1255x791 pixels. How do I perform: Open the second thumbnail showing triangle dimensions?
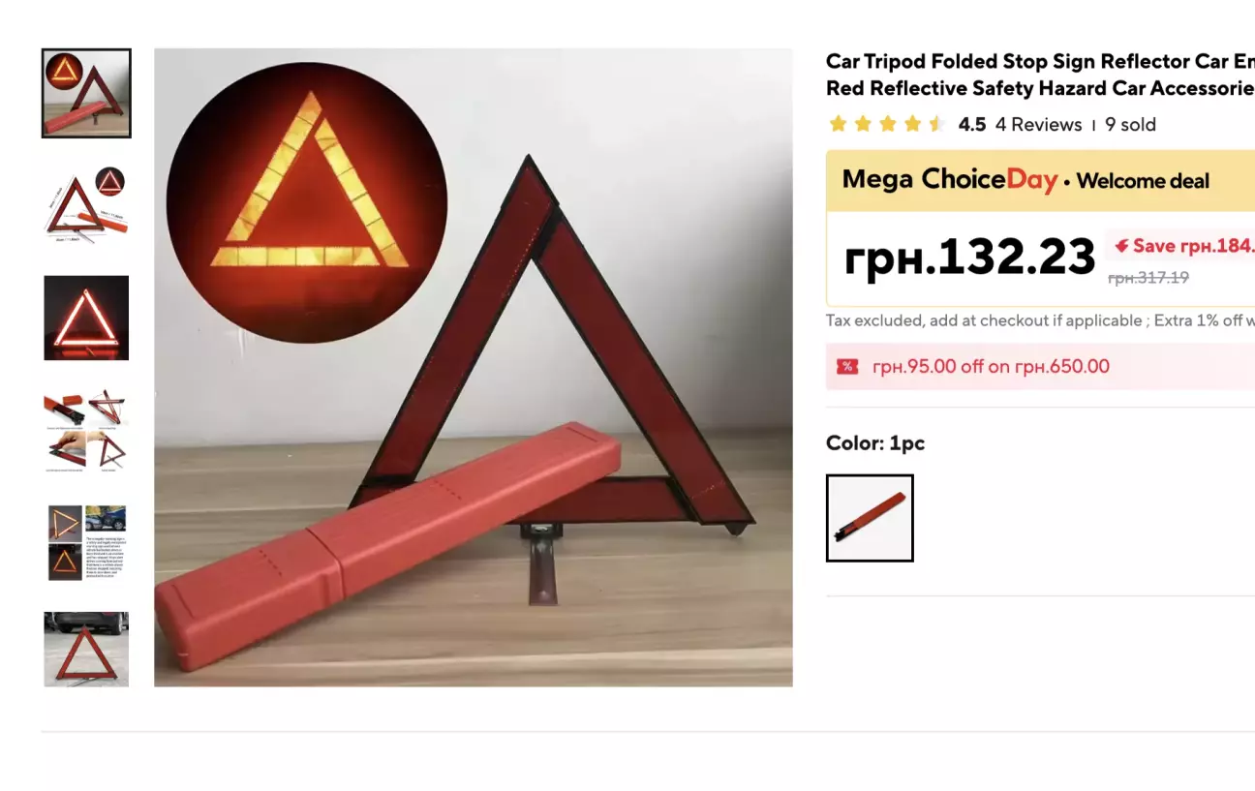pyautogui.click(x=86, y=205)
